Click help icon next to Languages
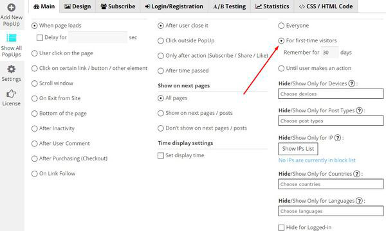The height and width of the screenshot is (231, 386). click(x=360, y=201)
